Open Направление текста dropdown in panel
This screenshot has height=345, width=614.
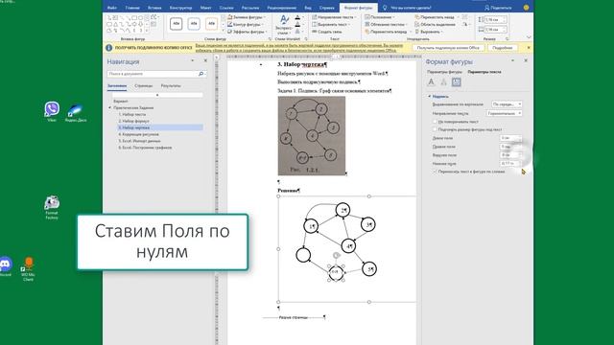[505, 113]
